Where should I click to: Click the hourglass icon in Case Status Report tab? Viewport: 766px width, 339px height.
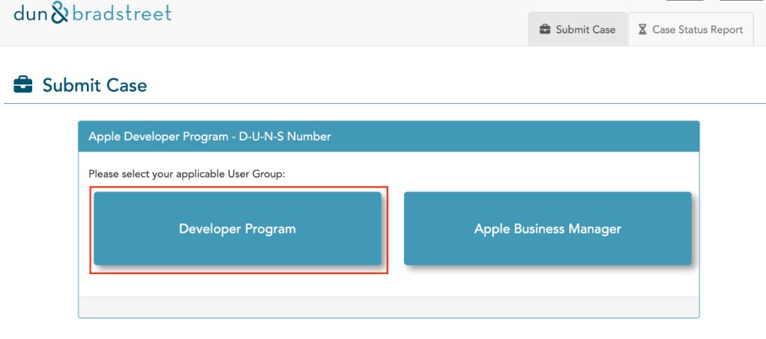coord(643,30)
